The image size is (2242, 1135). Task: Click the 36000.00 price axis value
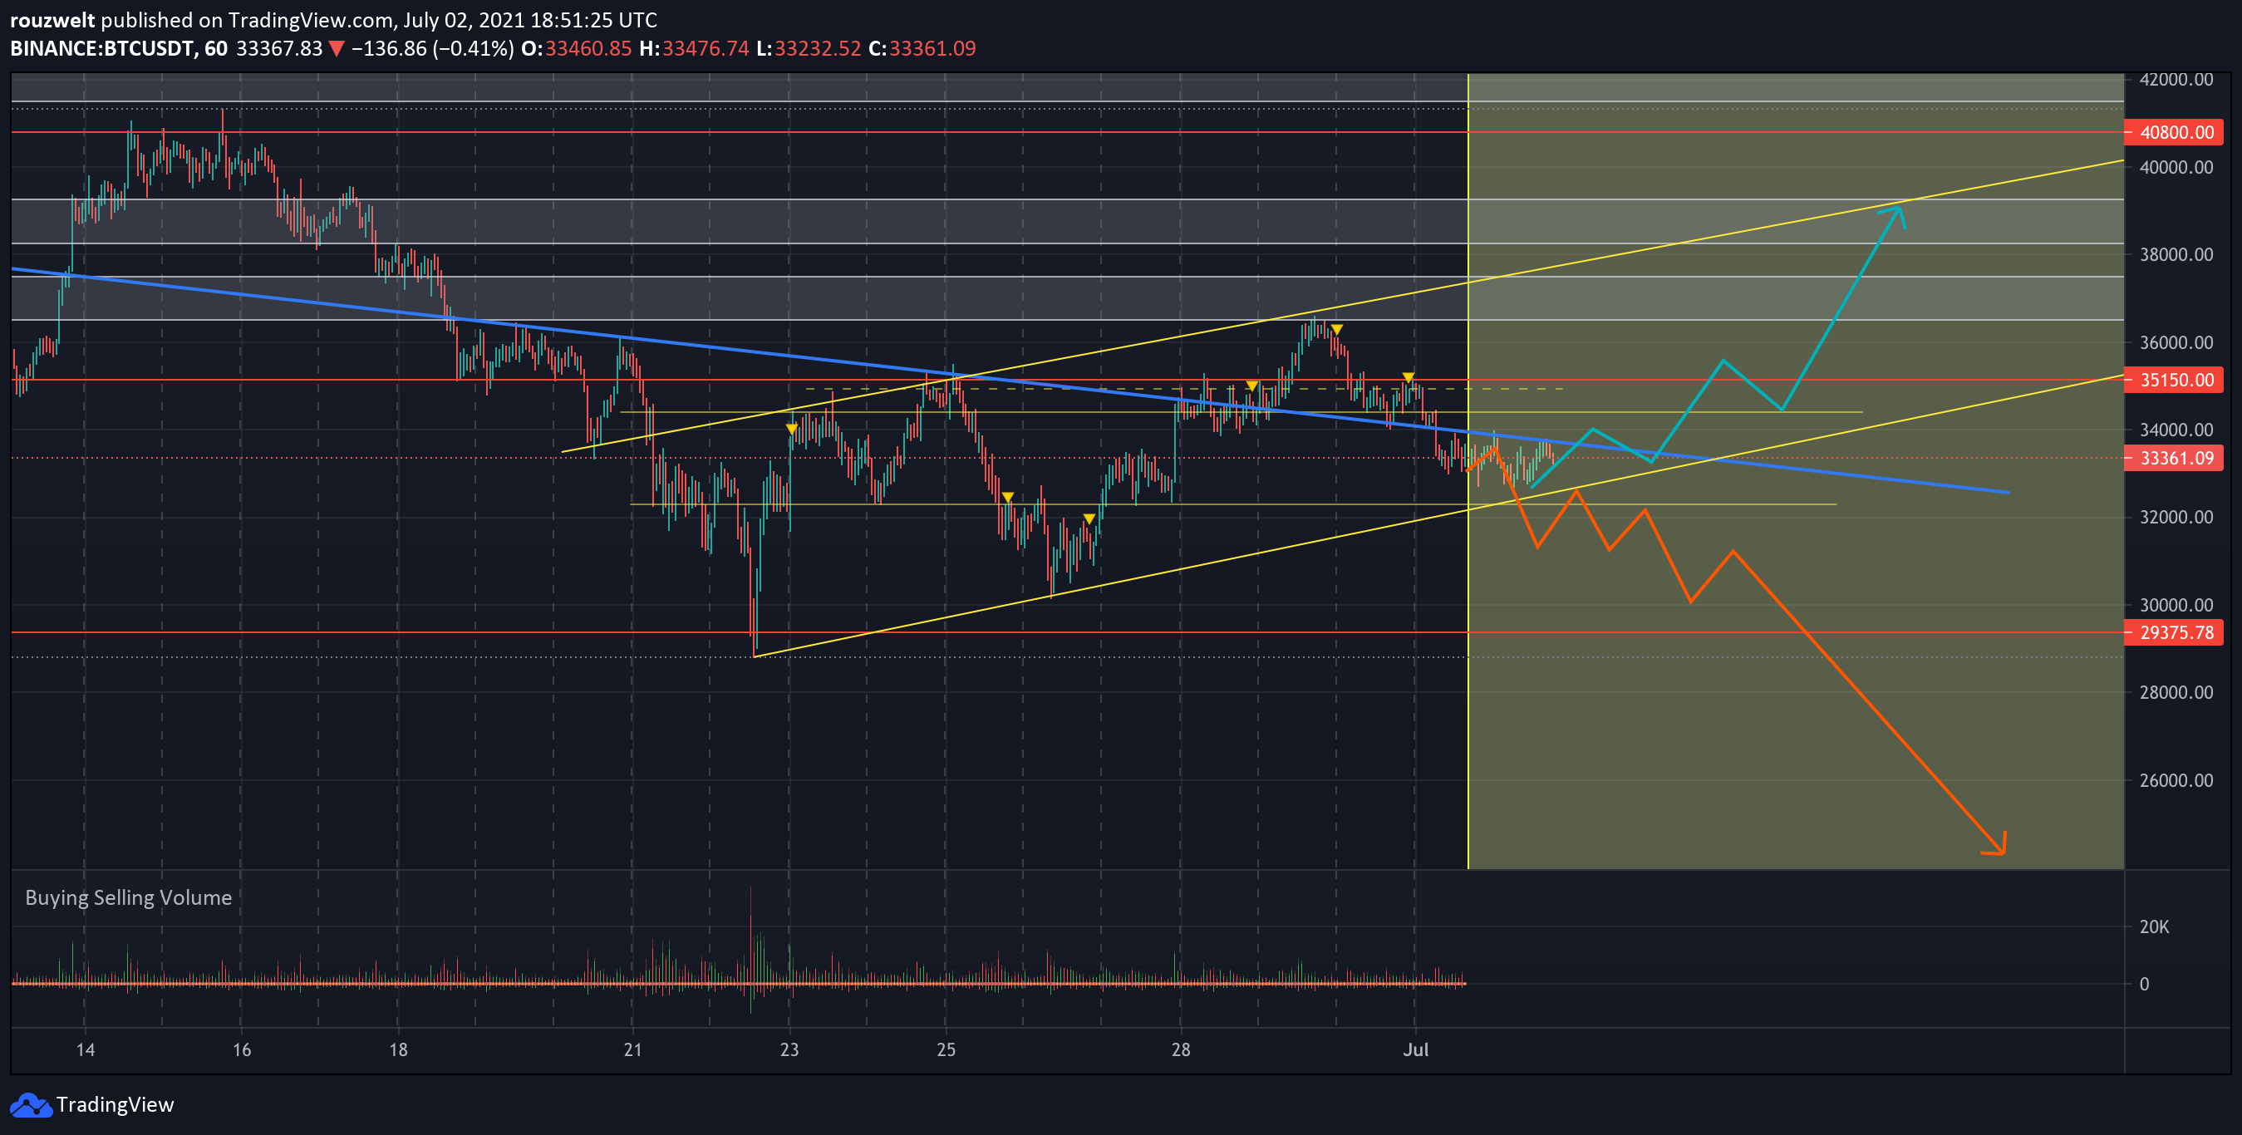(x=2176, y=342)
